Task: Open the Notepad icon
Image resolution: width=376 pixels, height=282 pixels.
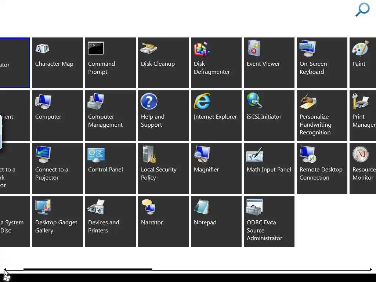Action: [202, 207]
